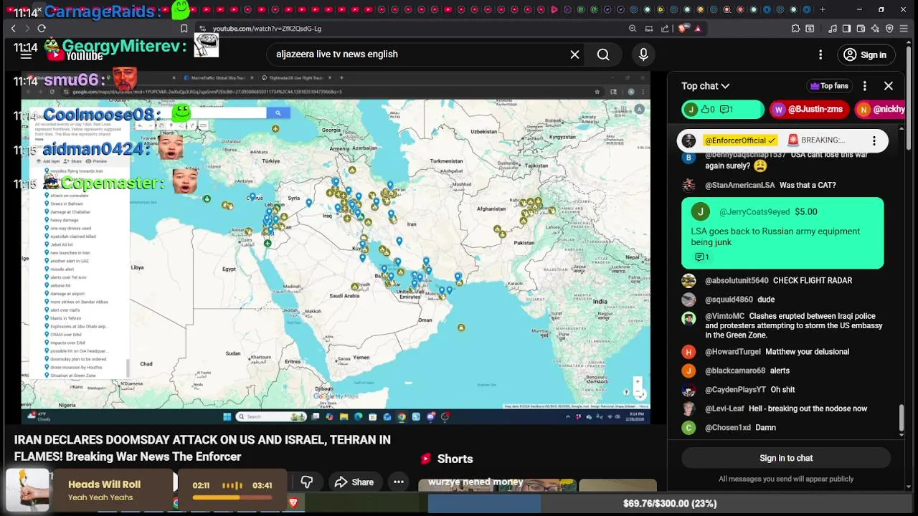Clear the YouTube search text with X
The height and width of the screenshot is (516, 918).
pyautogui.click(x=574, y=54)
